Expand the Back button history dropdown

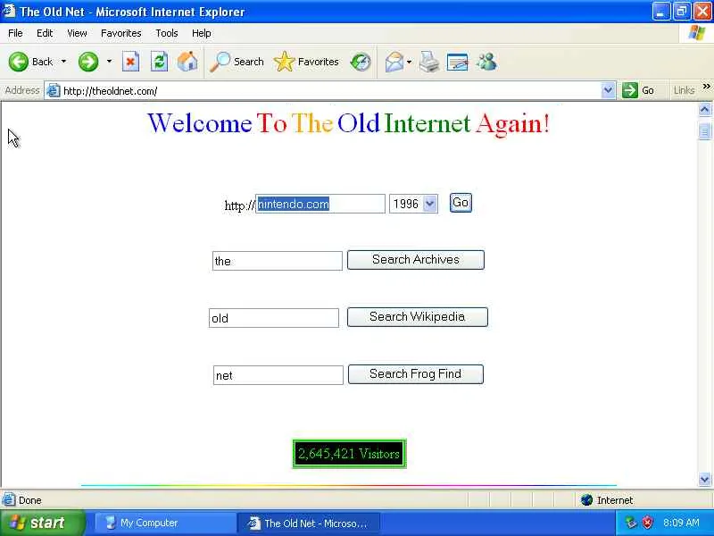click(x=63, y=61)
